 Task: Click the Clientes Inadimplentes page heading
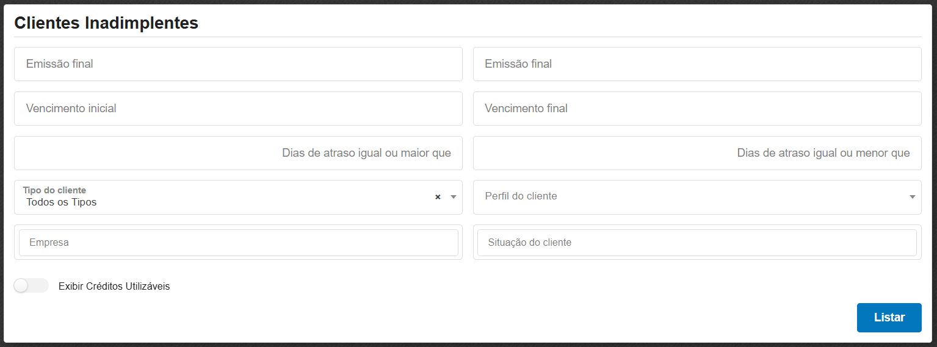point(106,23)
